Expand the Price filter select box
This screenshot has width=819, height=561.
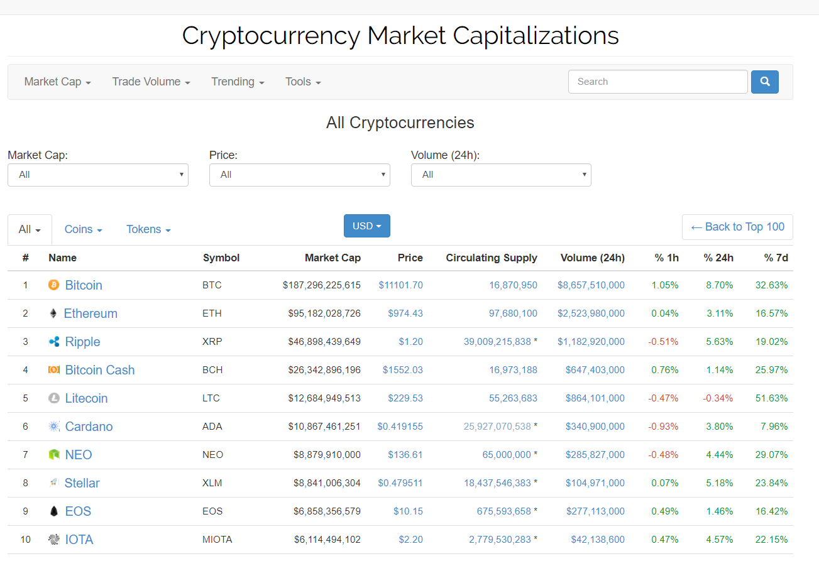click(x=300, y=175)
